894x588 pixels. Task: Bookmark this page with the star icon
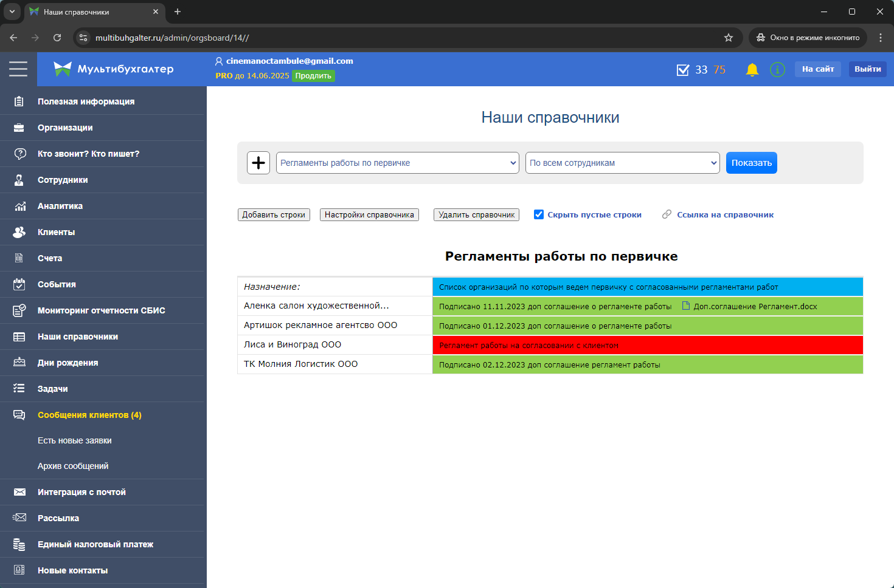coord(729,38)
